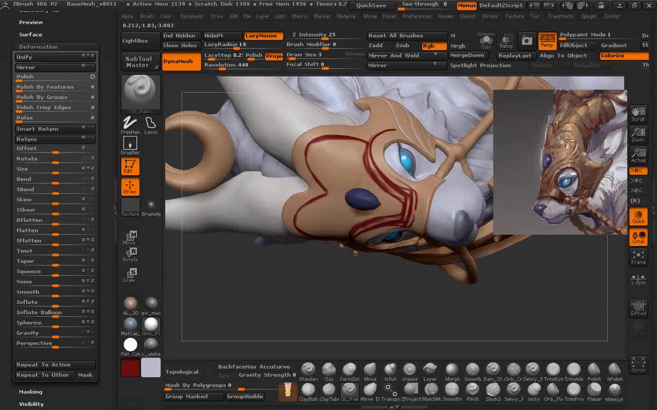Screen dimensions: 657x410
Task: Open the Texture selector
Action: point(130,207)
